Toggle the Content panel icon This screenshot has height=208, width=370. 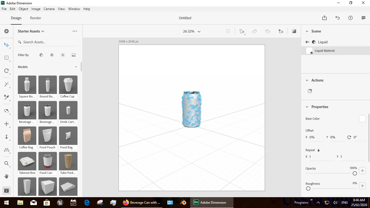[7, 191]
